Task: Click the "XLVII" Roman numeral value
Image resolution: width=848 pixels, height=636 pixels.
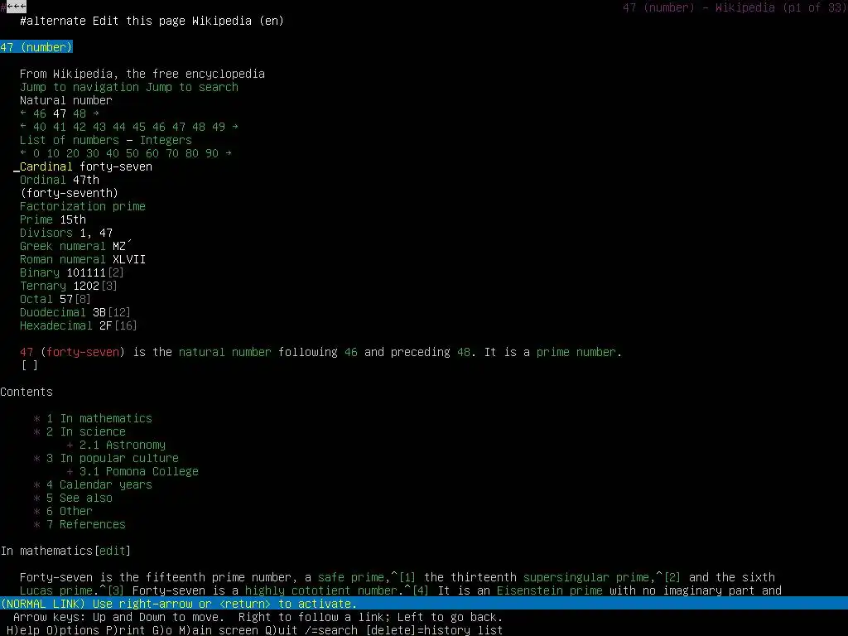Action: (129, 259)
